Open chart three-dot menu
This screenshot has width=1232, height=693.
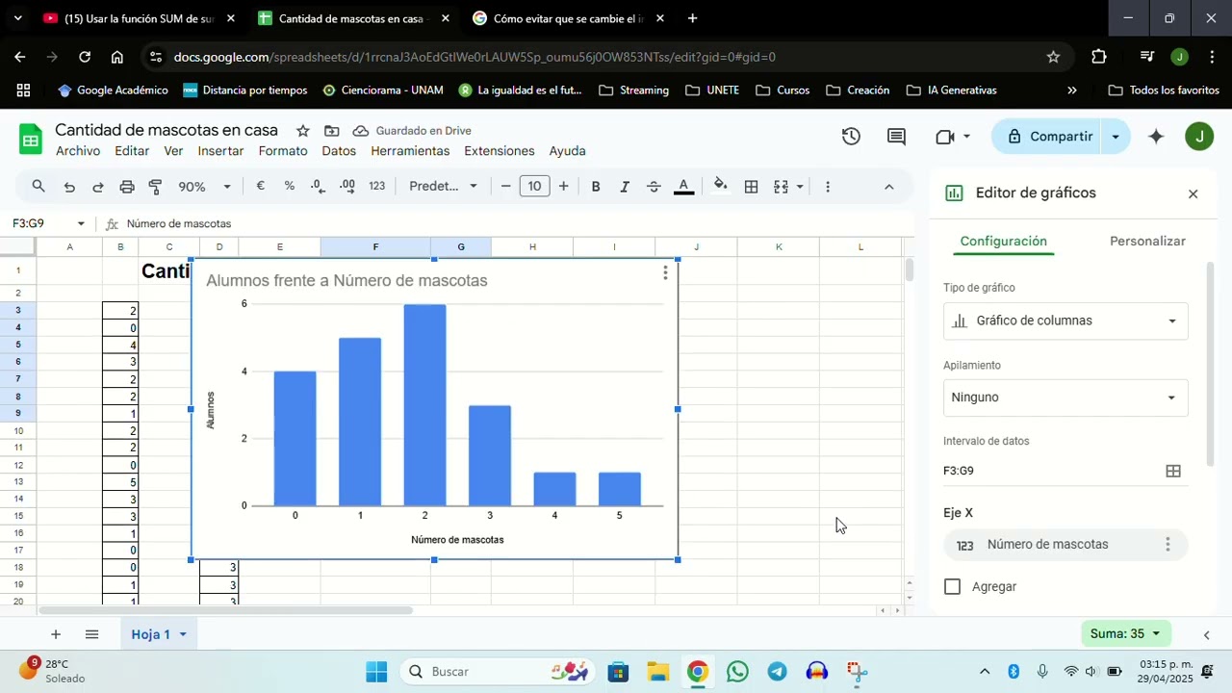click(665, 273)
